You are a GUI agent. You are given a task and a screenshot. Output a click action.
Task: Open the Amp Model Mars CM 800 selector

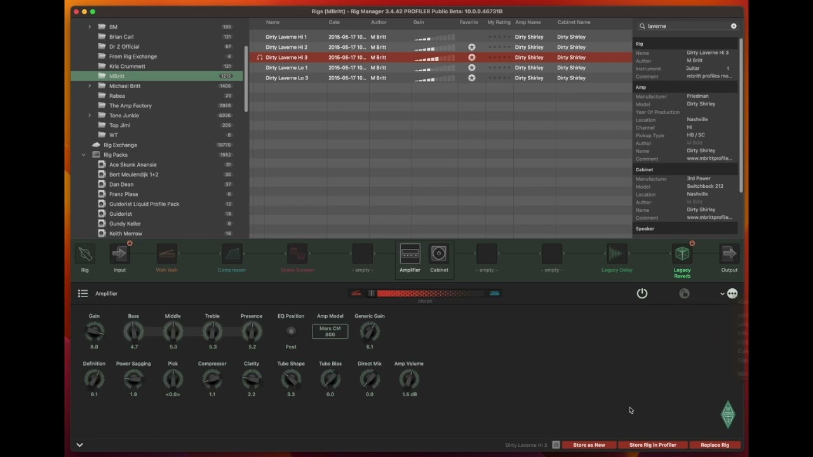[x=330, y=331]
